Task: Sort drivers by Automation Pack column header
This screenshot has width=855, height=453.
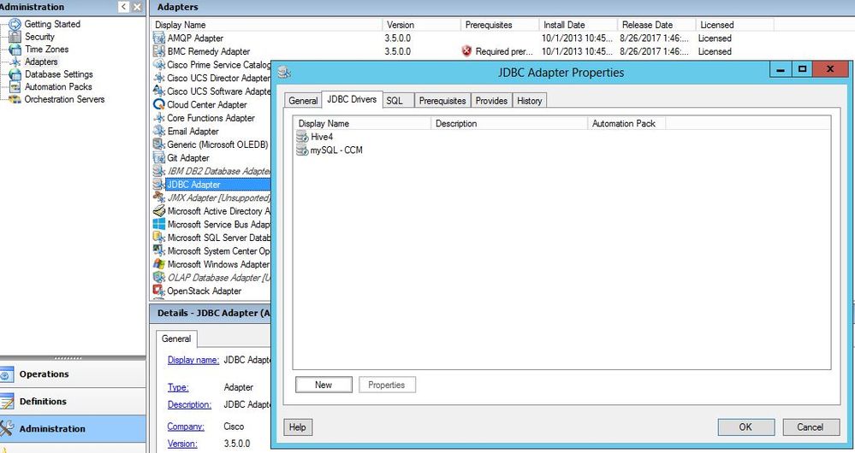Action: pos(626,124)
